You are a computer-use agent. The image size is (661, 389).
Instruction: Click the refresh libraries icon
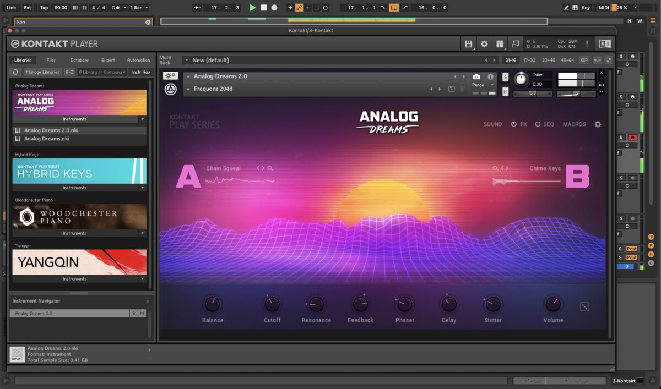(15, 72)
